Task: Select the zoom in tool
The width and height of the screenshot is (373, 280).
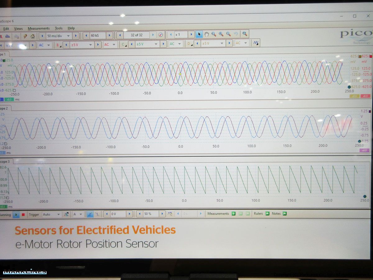Action: click(x=221, y=34)
